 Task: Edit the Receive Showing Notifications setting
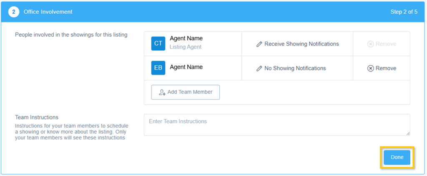301,44
